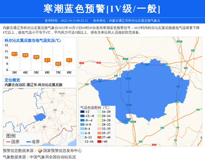
Task: Select the 9.1 temperature marker at 8时
Action: tap(69, 60)
